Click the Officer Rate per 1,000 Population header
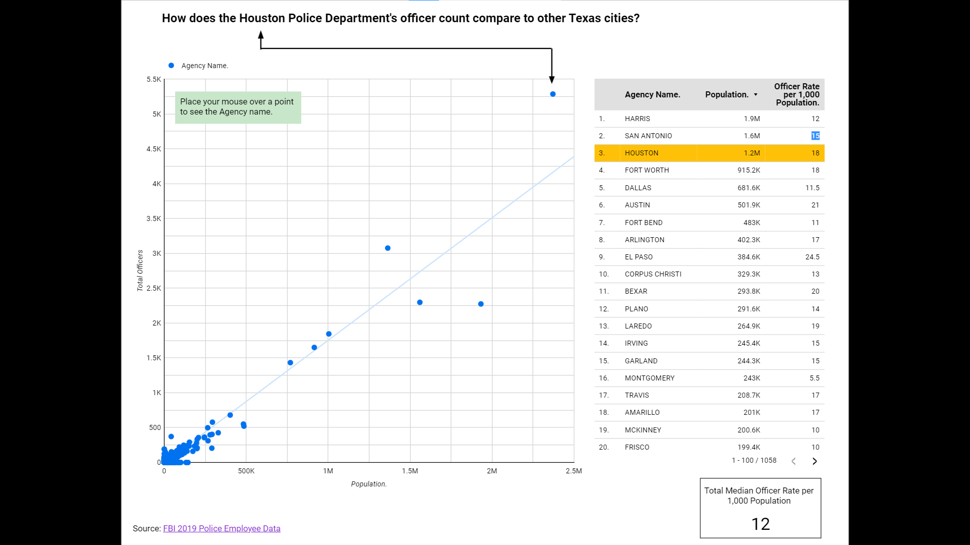970x545 pixels. tap(797, 95)
